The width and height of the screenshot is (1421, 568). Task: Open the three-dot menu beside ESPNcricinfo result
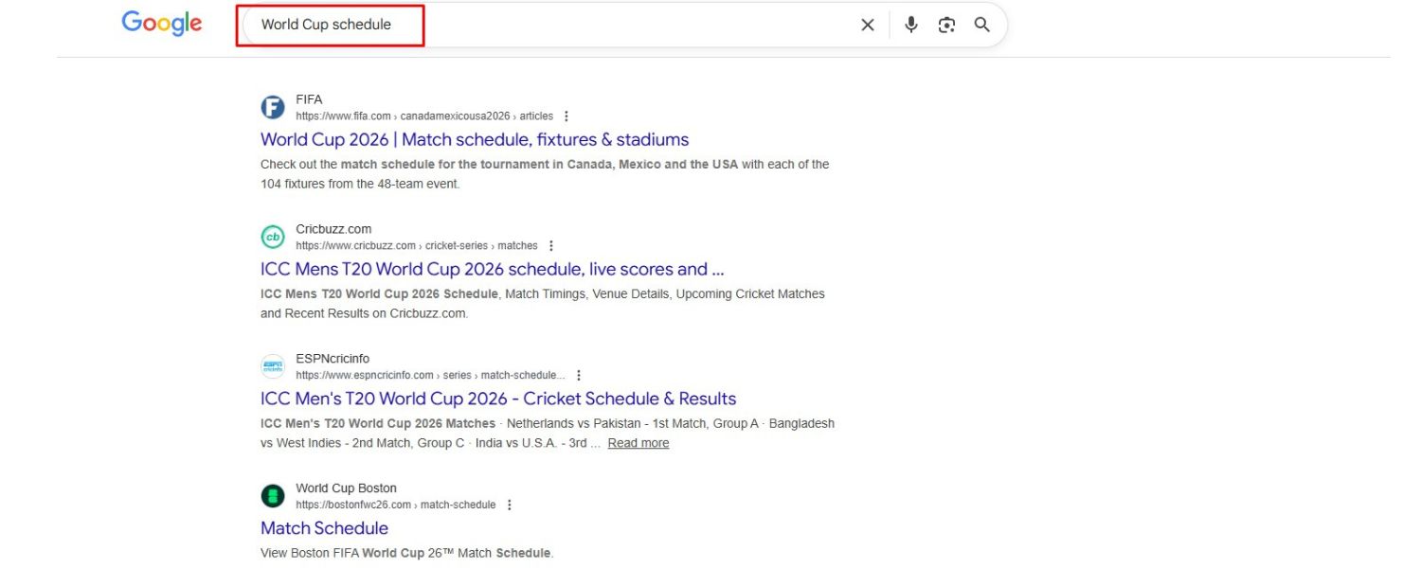coord(579,375)
